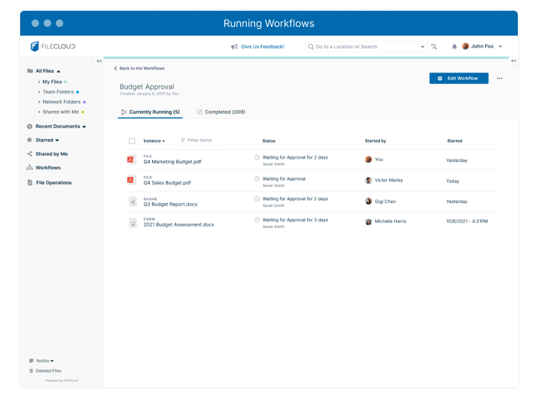Tick the select-all instances checkbox
The width and height of the screenshot is (538, 398).
(x=132, y=141)
